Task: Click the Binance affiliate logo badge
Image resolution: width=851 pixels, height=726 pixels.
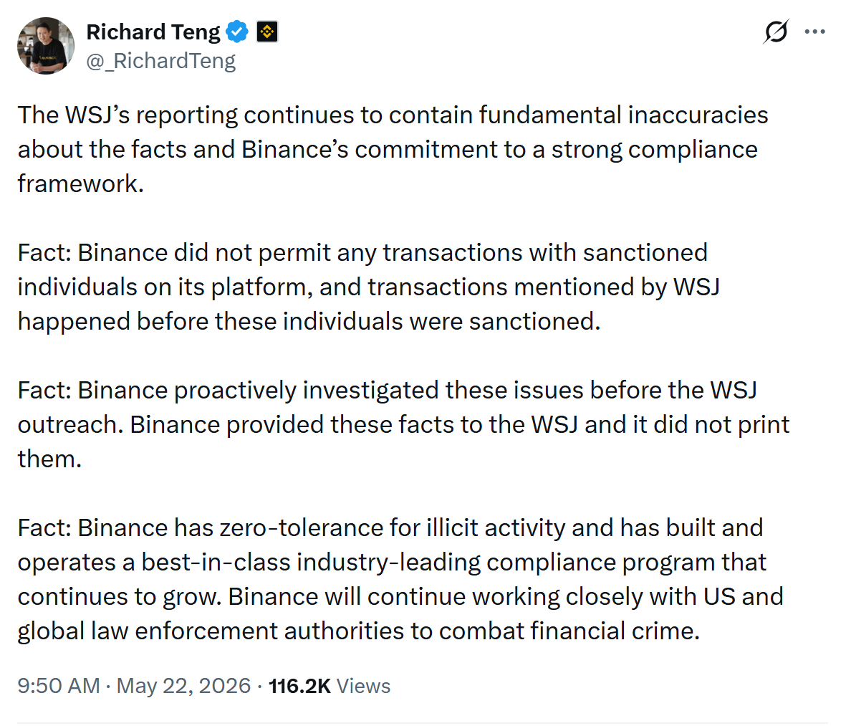Action: pos(267,32)
